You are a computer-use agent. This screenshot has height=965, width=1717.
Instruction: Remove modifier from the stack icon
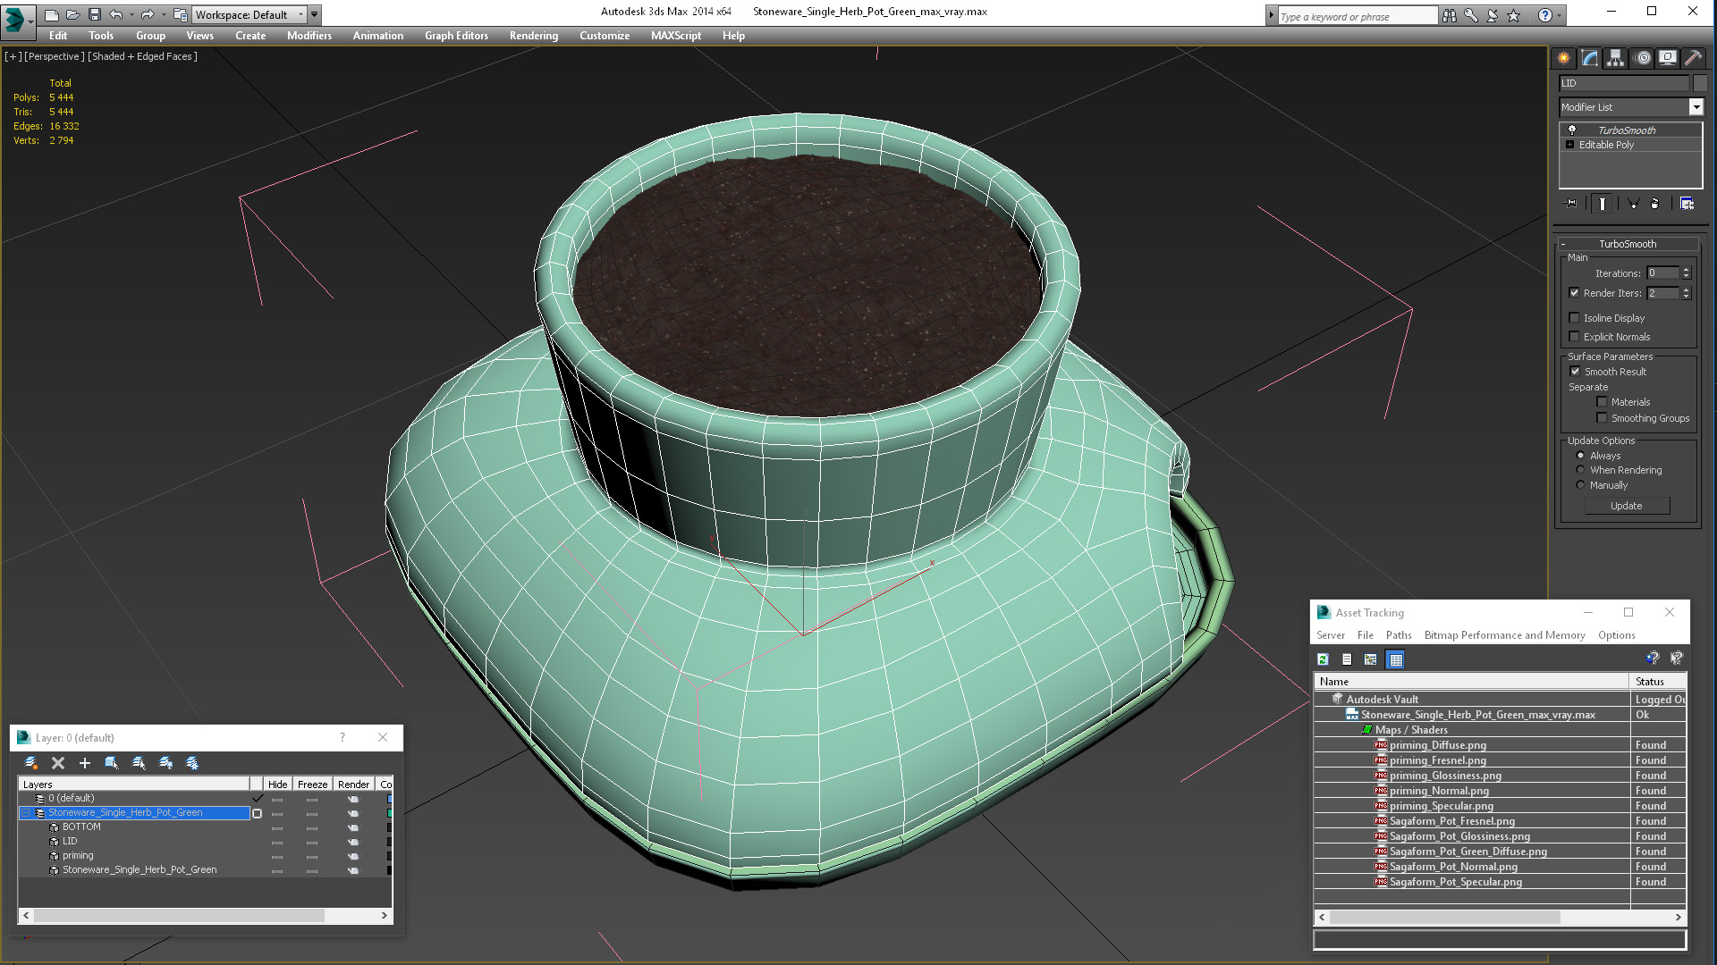tap(1654, 204)
